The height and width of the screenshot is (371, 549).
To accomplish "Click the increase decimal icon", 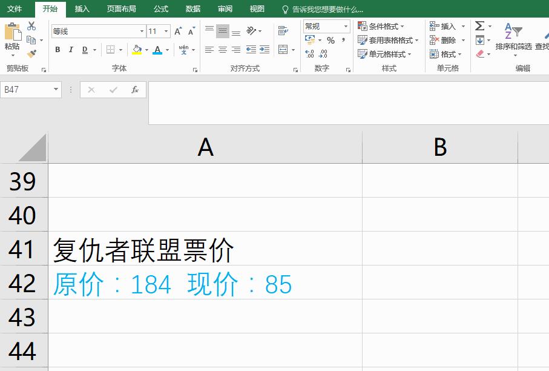I will 310,54.
